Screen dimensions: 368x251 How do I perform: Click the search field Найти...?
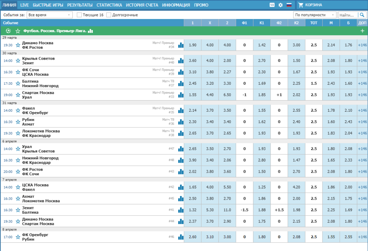(x=348, y=15)
